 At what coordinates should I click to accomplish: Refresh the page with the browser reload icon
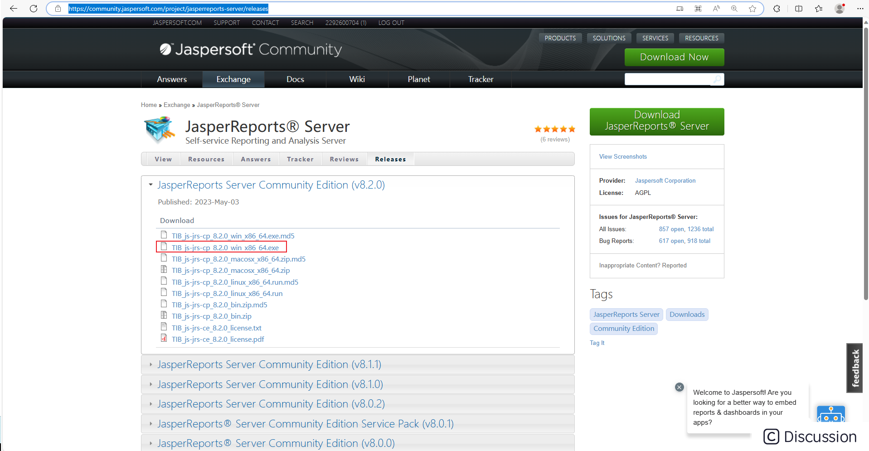click(x=33, y=8)
